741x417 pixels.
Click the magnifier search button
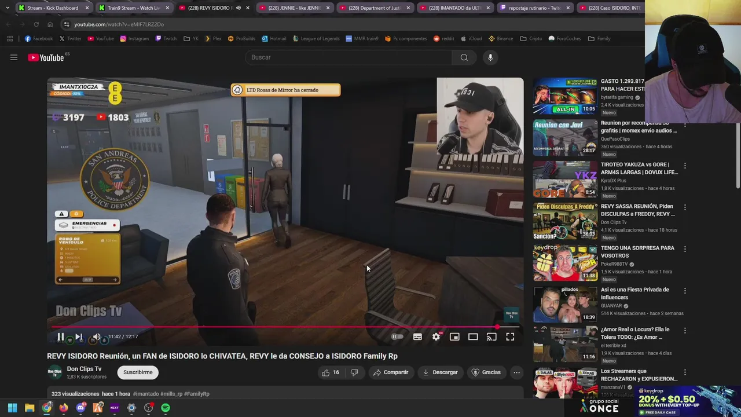(464, 57)
